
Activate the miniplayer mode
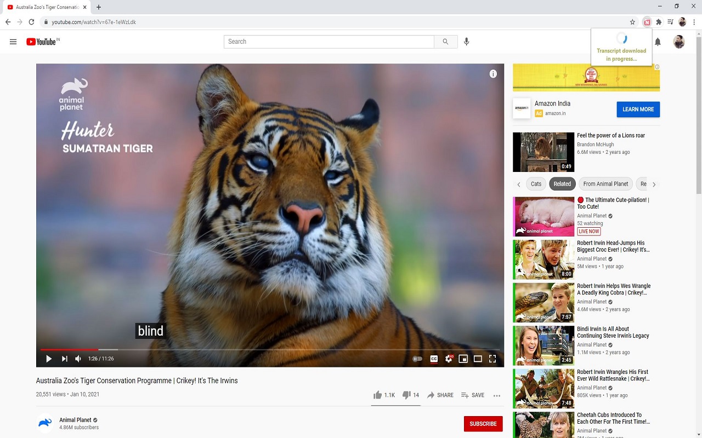pyautogui.click(x=463, y=359)
